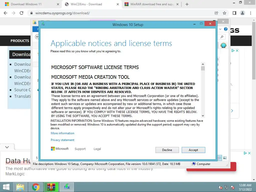The height and width of the screenshot is (192, 256).
Task: Click the license text scrollbar thumb
Action: 203,68
